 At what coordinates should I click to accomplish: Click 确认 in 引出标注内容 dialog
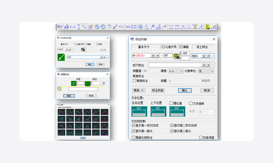pyautogui.click(x=90, y=64)
